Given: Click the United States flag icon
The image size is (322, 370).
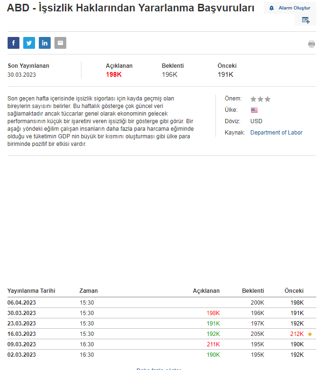Looking at the screenshot, I should point(254,110).
